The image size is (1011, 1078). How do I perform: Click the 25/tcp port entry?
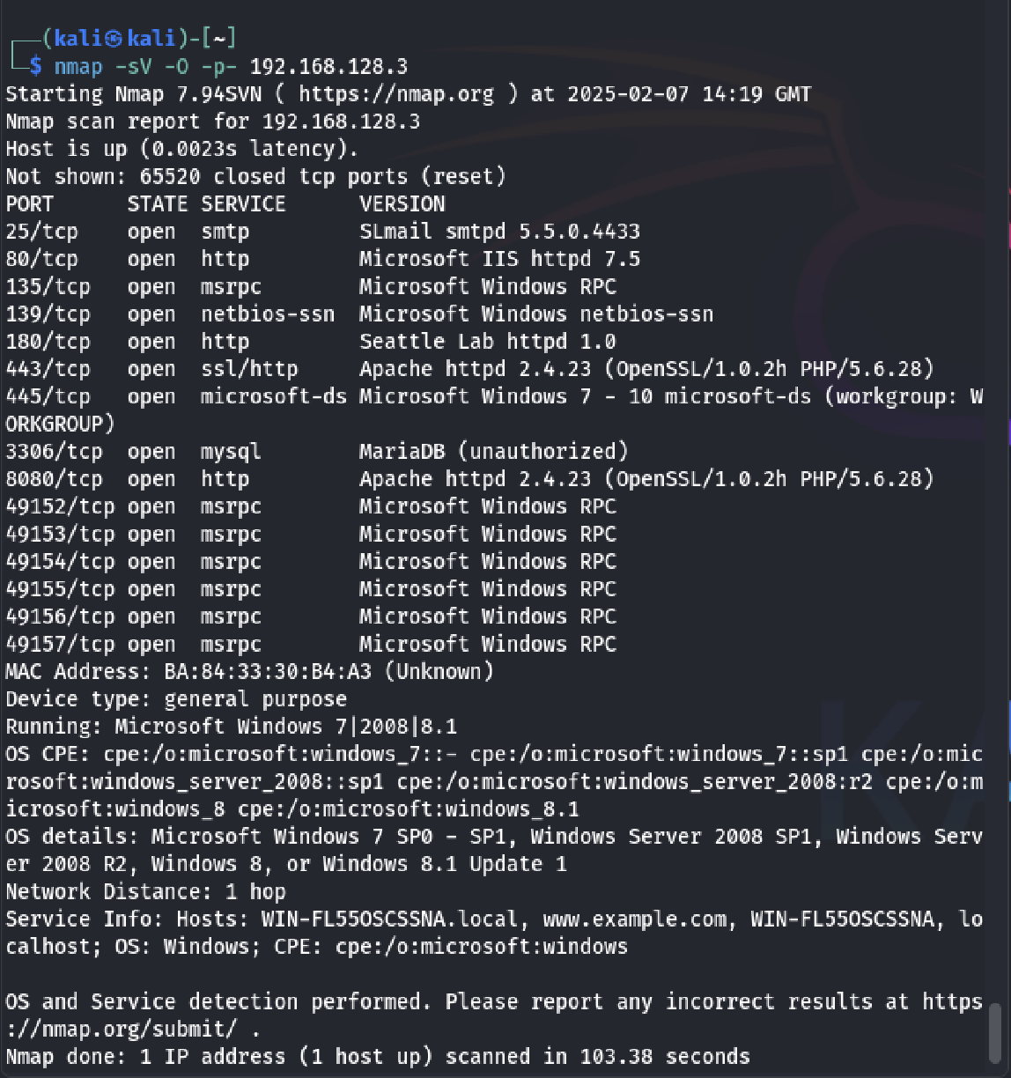tap(41, 232)
